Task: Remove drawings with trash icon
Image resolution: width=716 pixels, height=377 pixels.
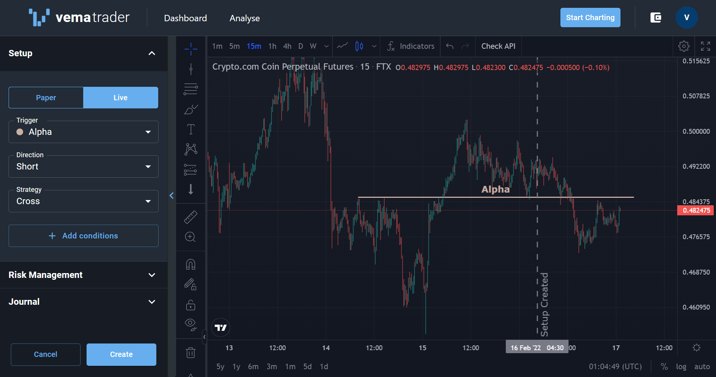Action: pyautogui.click(x=191, y=352)
